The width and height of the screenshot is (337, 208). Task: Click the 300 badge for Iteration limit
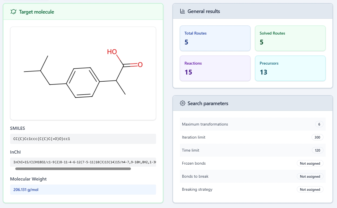(317, 137)
